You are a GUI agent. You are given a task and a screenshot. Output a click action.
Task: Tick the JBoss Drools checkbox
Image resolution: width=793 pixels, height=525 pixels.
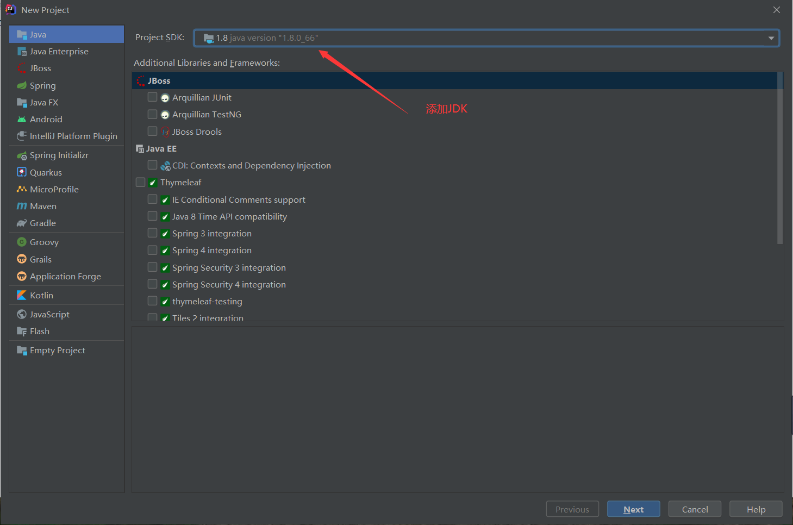click(153, 131)
